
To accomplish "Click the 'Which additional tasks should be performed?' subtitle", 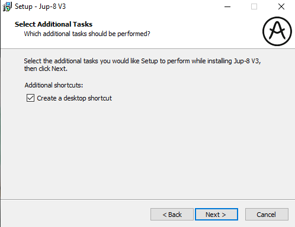I will [87, 34].
